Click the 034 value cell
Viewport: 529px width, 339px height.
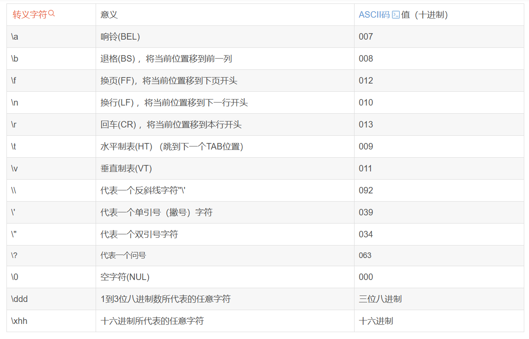click(x=439, y=234)
